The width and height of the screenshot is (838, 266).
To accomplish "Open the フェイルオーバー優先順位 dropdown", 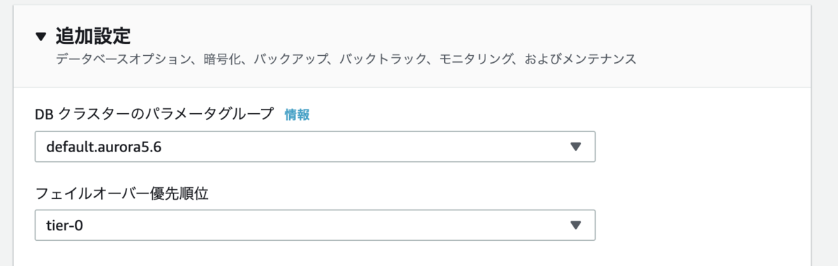I will (x=315, y=225).
